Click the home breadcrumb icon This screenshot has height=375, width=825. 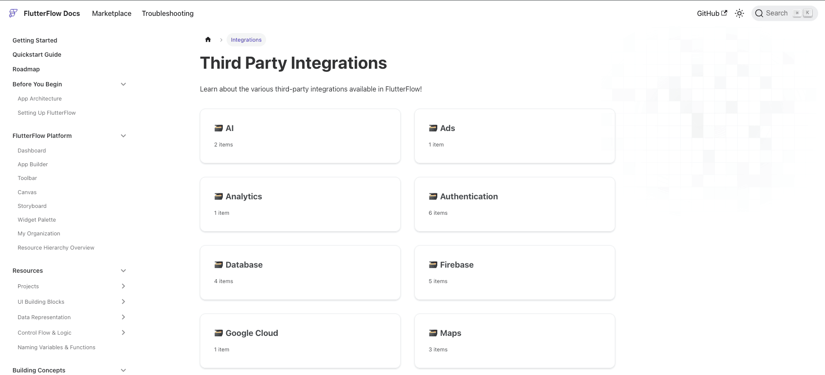point(208,40)
